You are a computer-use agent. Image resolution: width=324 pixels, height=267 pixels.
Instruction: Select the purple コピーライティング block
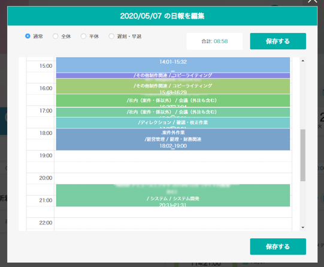[173, 76]
